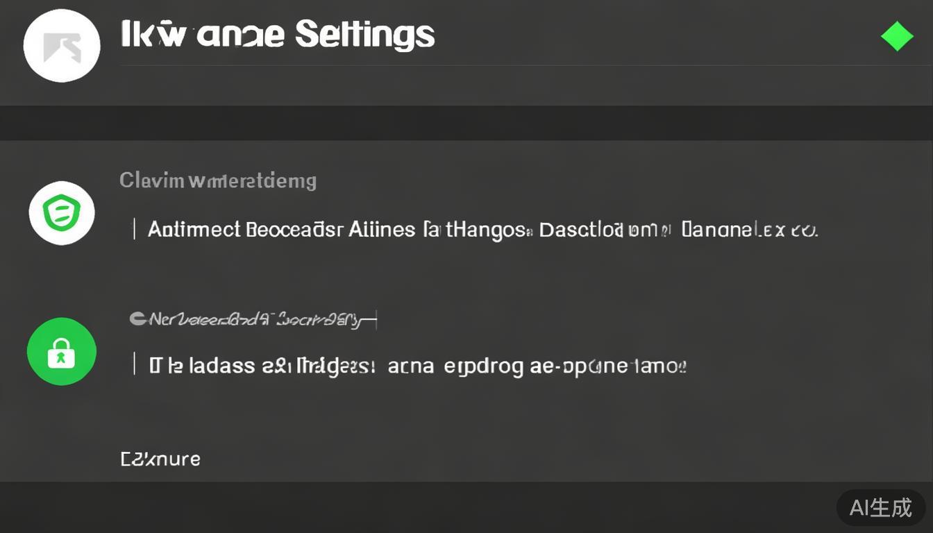The height and width of the screenshot is (533, 933).
Task: Select the green padlock icon
Action: (61, 351)
